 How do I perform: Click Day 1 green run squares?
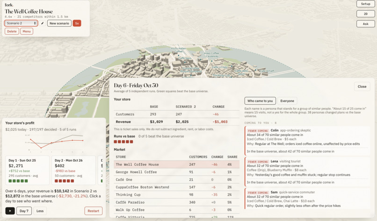pyautogui.click(x=18, y=181)
